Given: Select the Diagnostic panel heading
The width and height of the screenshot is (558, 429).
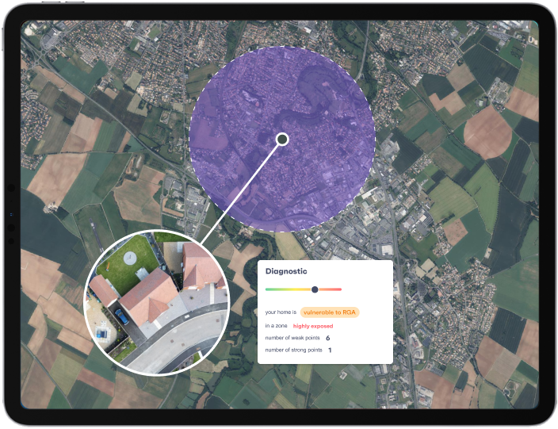Looking at the screenshot, I should [286, 271].
